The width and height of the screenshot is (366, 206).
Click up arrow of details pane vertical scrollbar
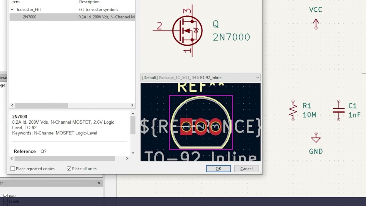(133, 114)
